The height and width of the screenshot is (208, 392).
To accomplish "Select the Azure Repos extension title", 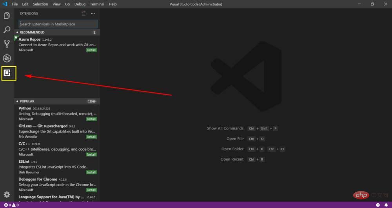I will [x=29, y=39].
